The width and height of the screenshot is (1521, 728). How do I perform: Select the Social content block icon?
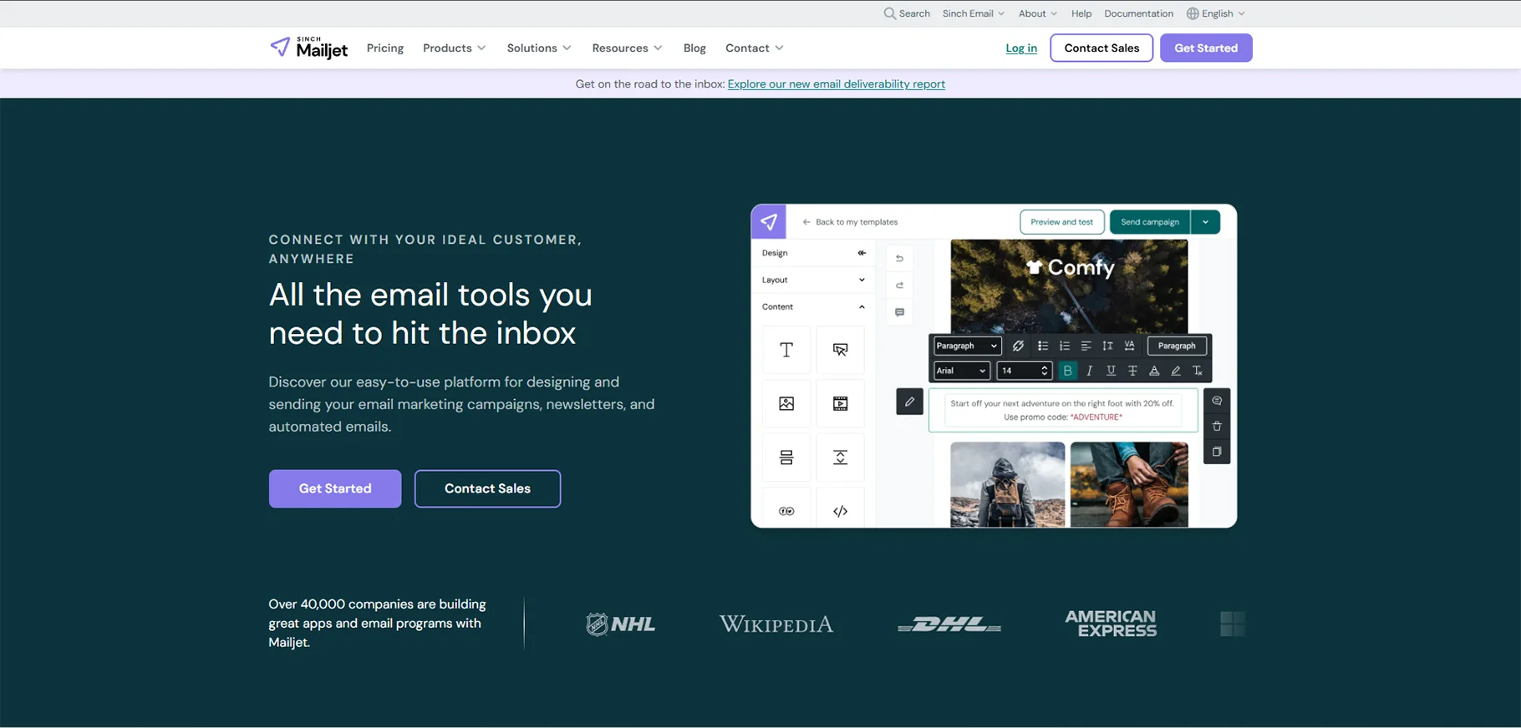click(x=786, y=510)
